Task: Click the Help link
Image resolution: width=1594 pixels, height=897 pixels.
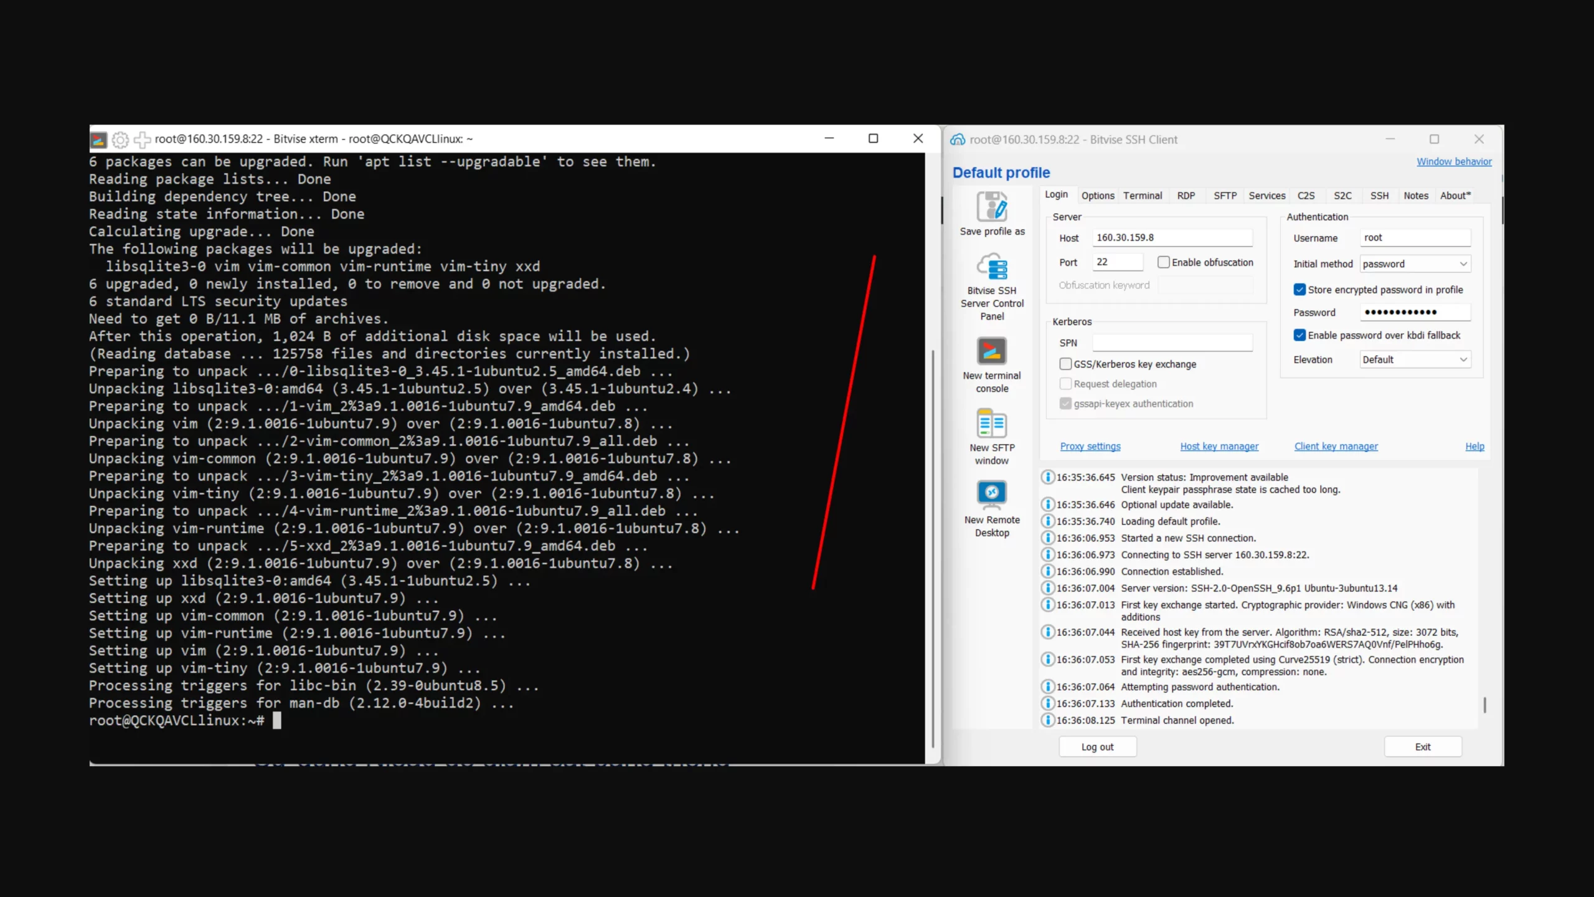Action: tap(1474, 447)
